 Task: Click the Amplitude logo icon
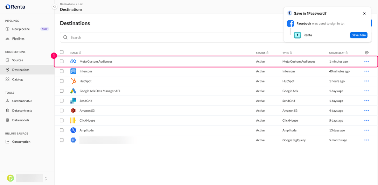tap(73, 130)
